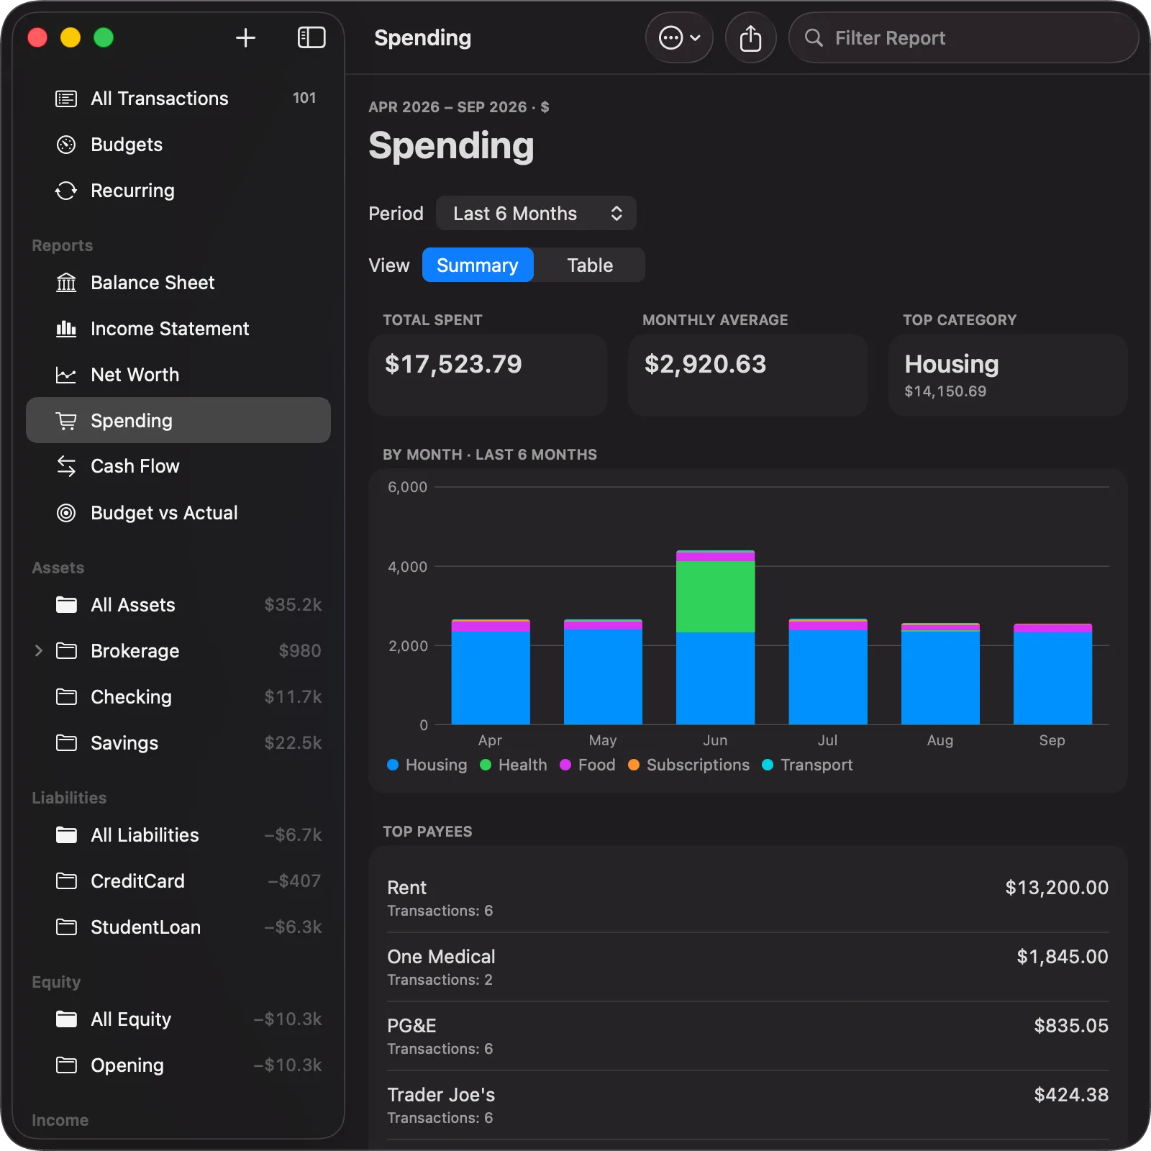
Task: Select the CreditCard account
Action: pos(178,881)
